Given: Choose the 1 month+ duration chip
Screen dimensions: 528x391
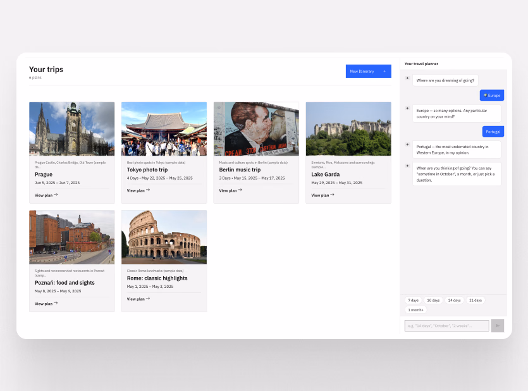Looking at the screenshot, I should click(416, 310).
